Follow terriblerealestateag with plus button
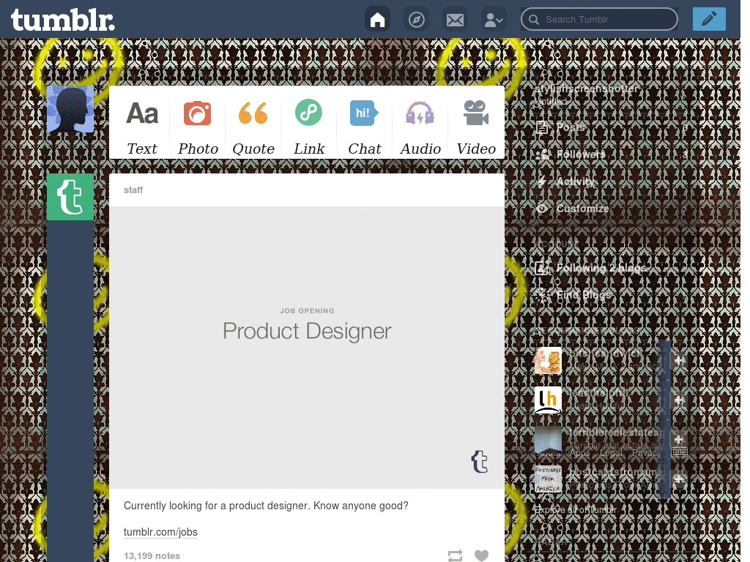 click(x=678, y=439)
